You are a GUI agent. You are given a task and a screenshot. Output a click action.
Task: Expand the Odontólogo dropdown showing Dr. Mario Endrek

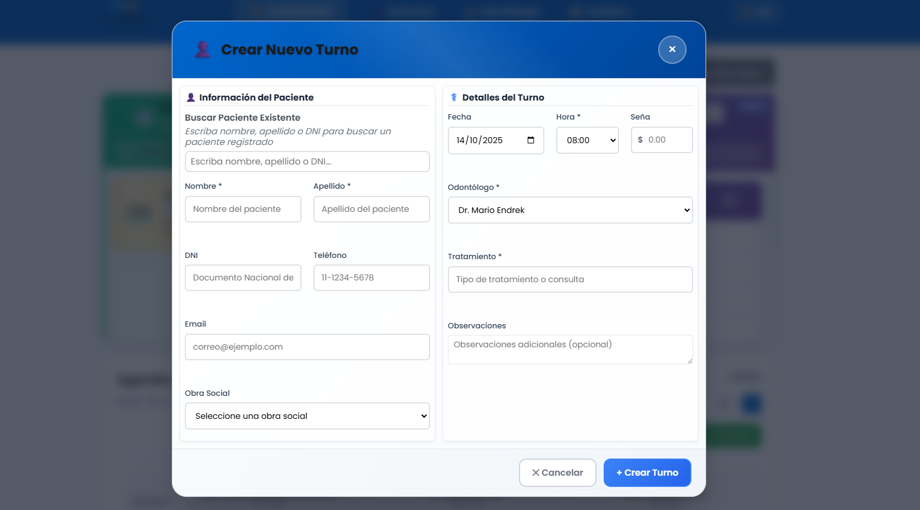(570, 210)
